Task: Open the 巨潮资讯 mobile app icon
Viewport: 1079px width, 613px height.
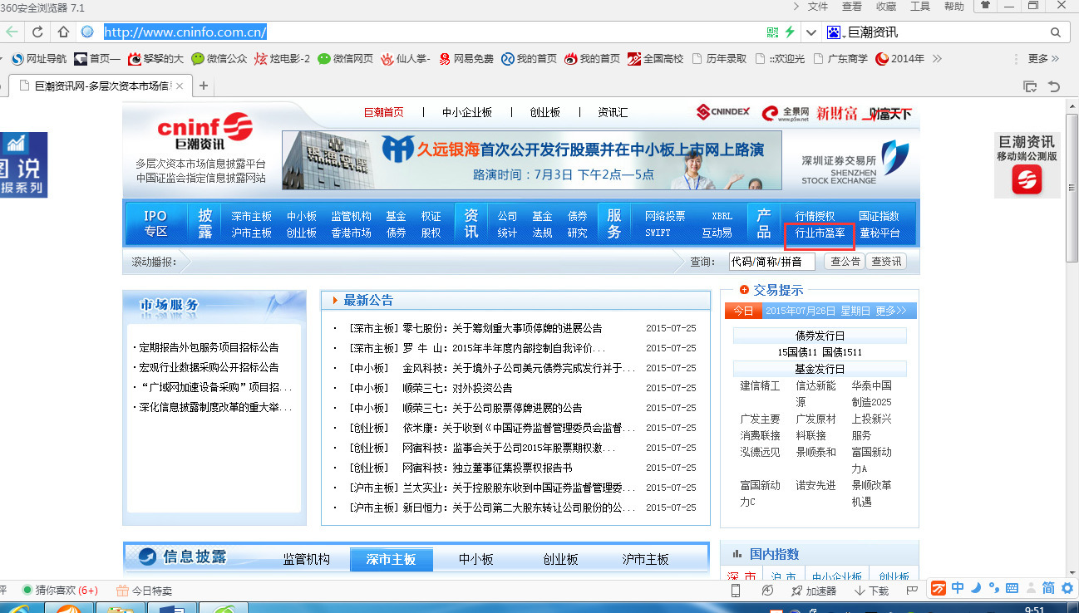Action: [1027, 179]
